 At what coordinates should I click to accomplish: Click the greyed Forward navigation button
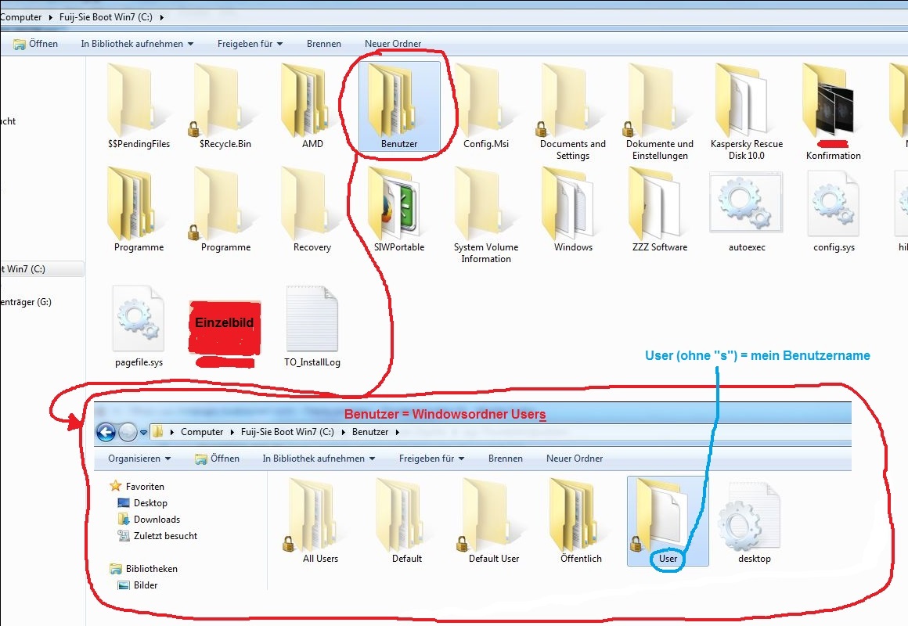(x=128, y=432)
